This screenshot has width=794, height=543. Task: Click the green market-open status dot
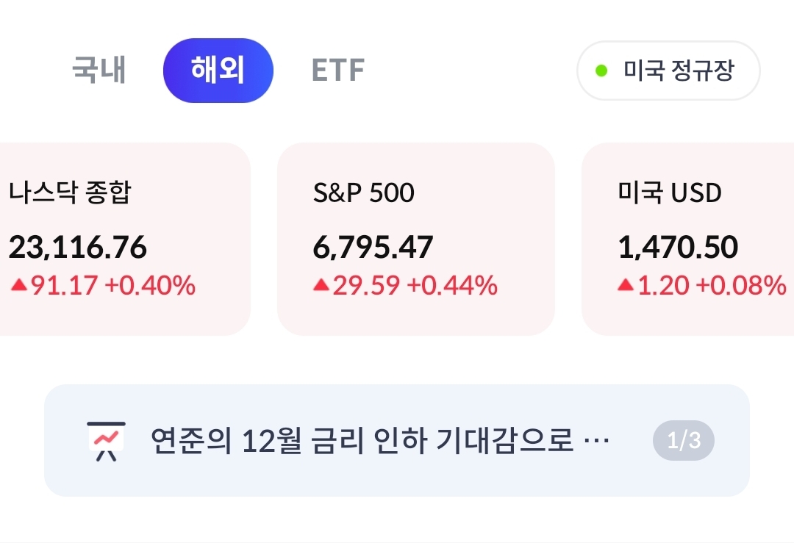pos(601,71)
